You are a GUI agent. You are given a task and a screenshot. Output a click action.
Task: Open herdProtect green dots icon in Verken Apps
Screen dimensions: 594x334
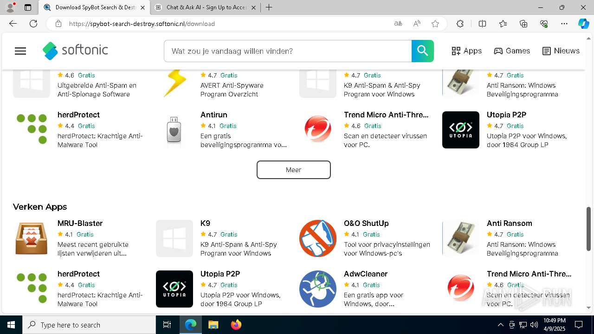[32, 289]
